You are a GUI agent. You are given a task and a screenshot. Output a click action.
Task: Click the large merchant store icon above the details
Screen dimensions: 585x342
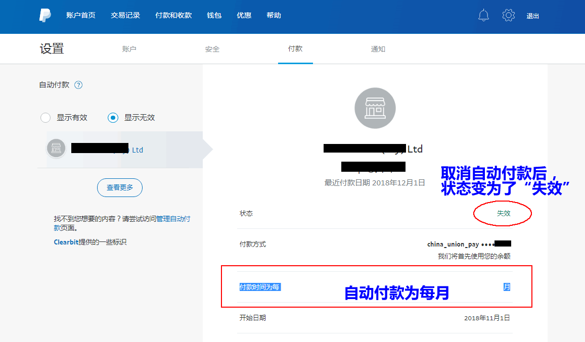pyautogui.click(x=375, y=108)
